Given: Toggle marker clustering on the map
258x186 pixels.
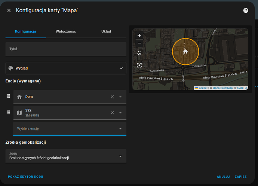Looking at the screenshot, I should (139, 53).
